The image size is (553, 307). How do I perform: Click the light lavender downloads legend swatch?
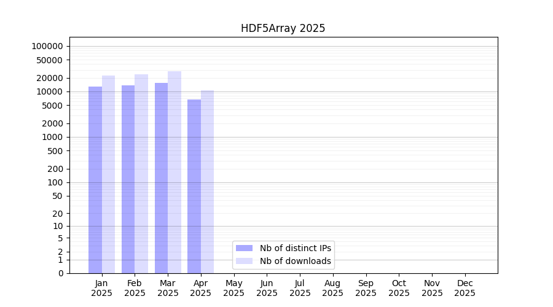(244, 261)
